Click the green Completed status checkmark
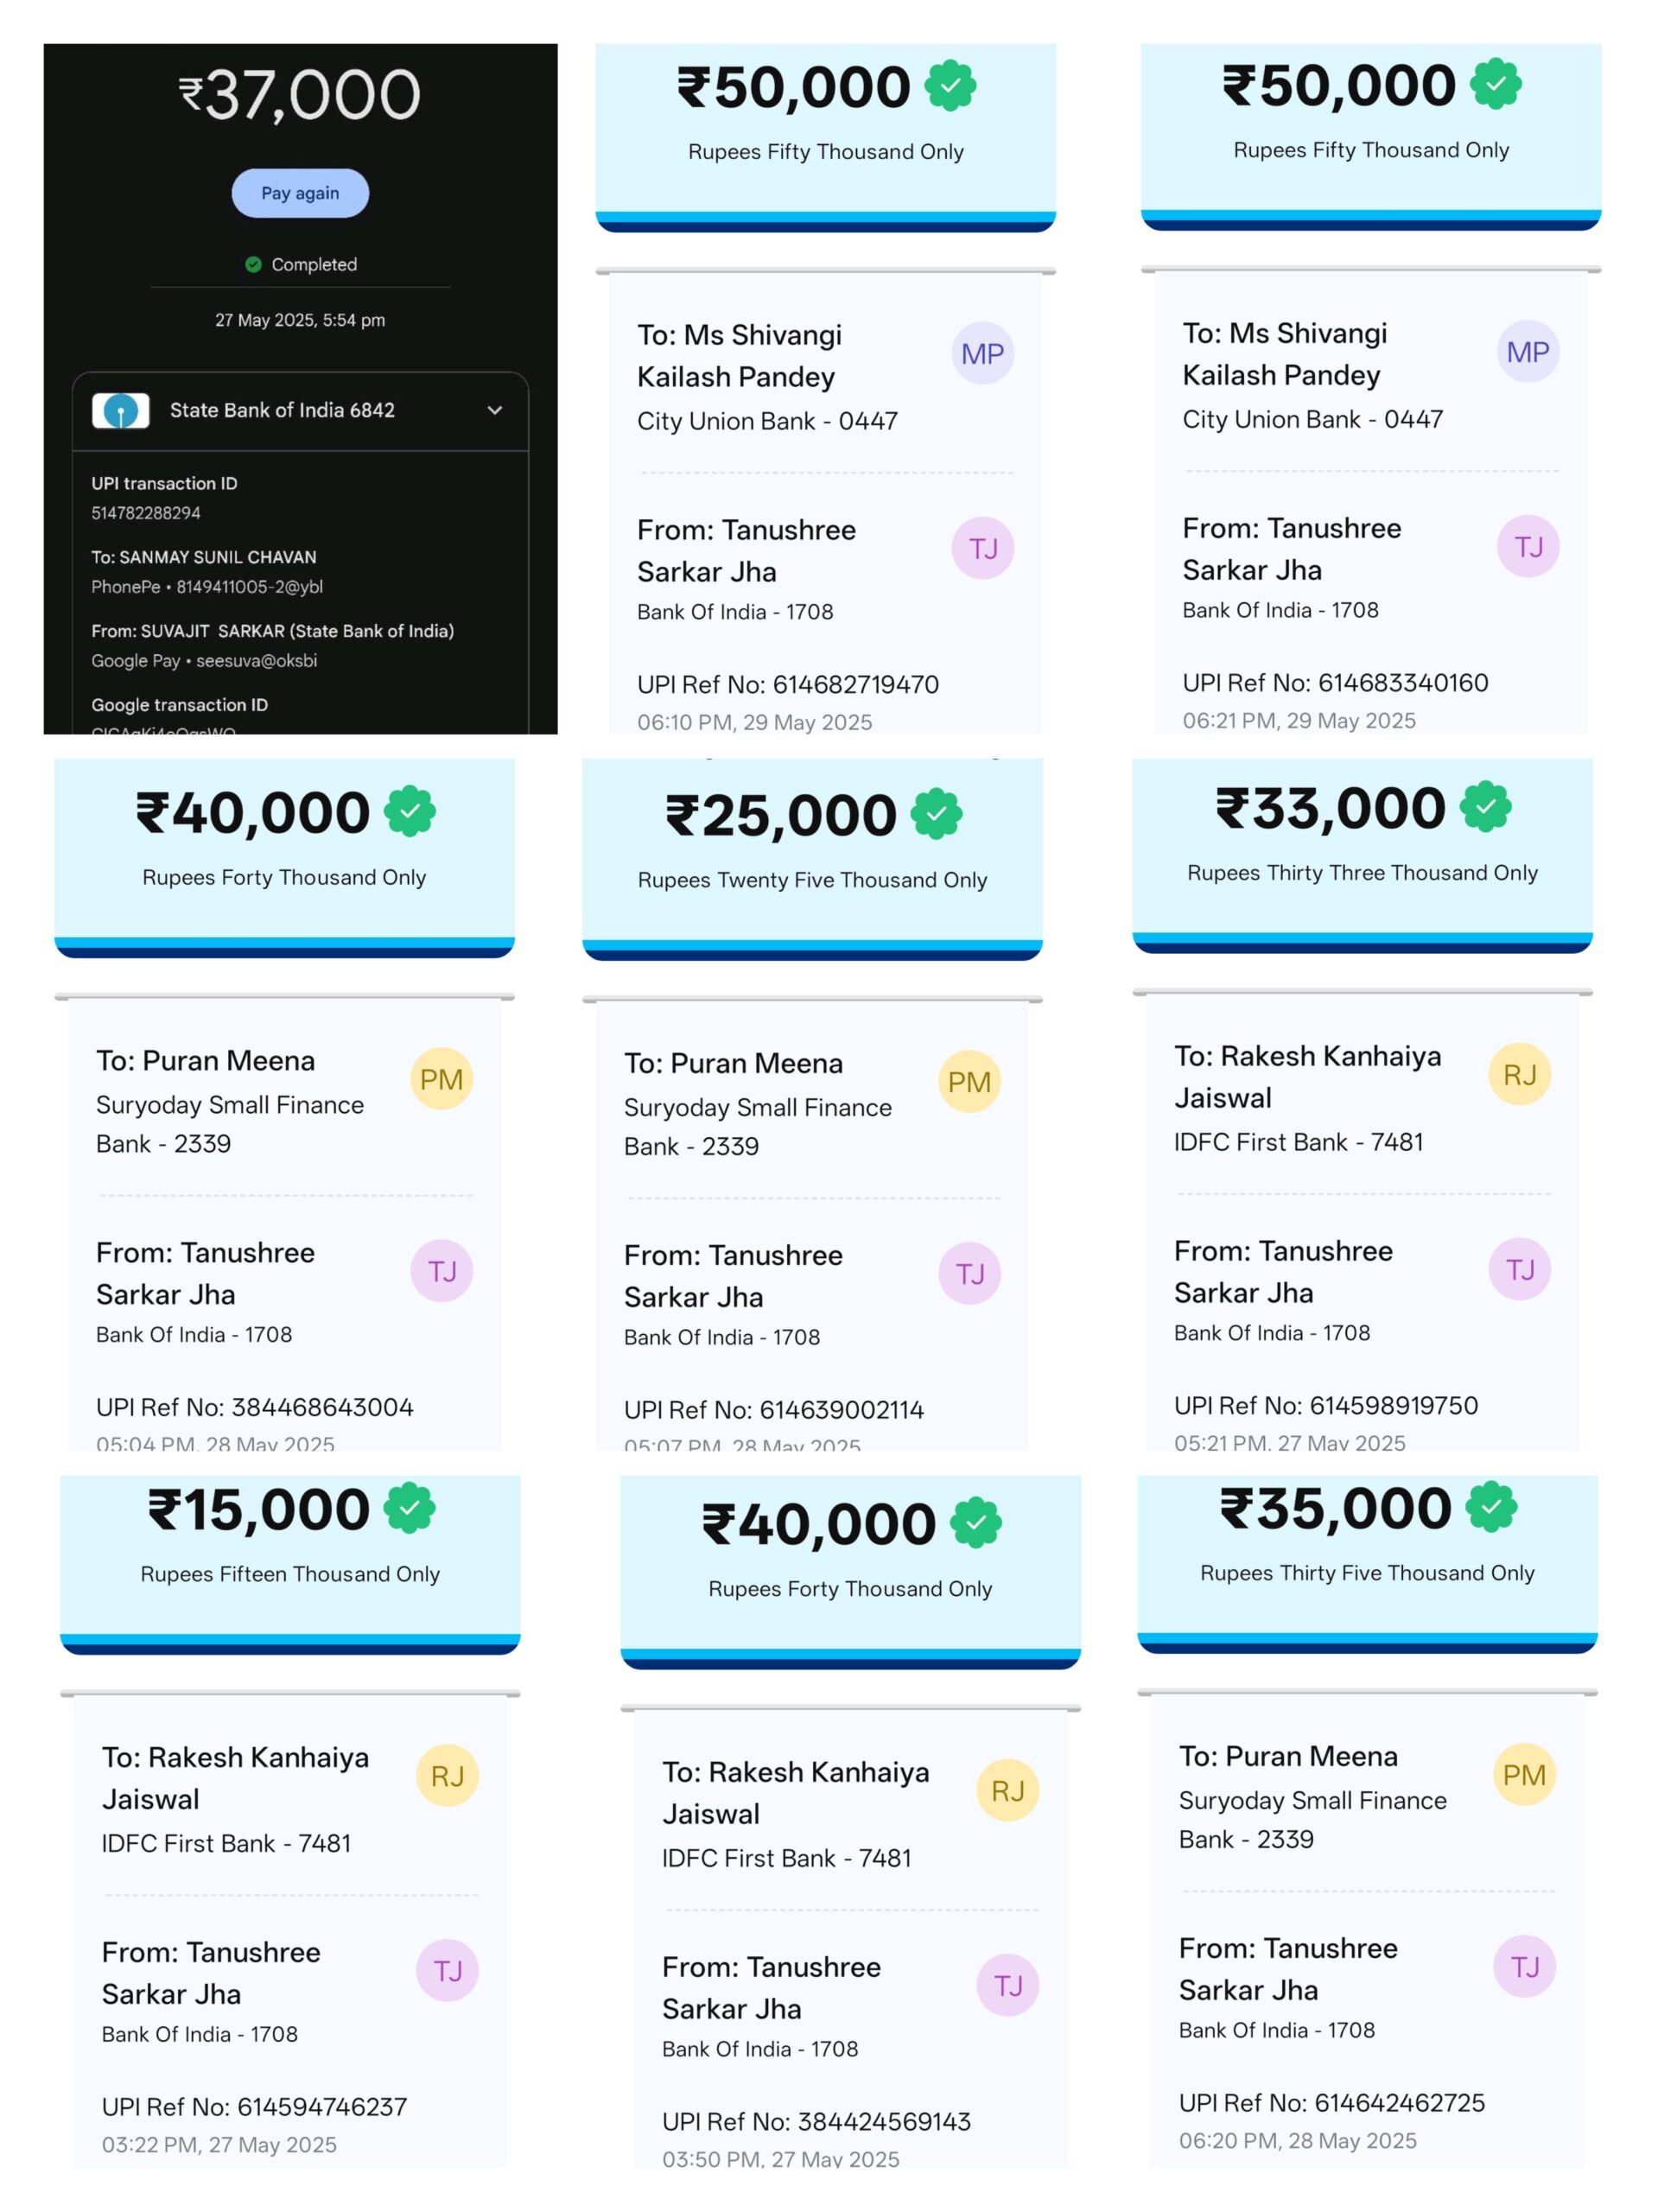The width and height of the screenshot is (1677, 2212). coord(253,264)
